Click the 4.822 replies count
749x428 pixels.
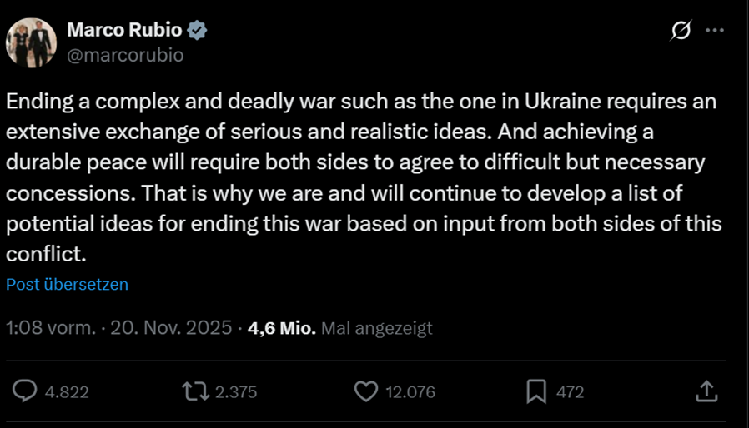[67, 391]
